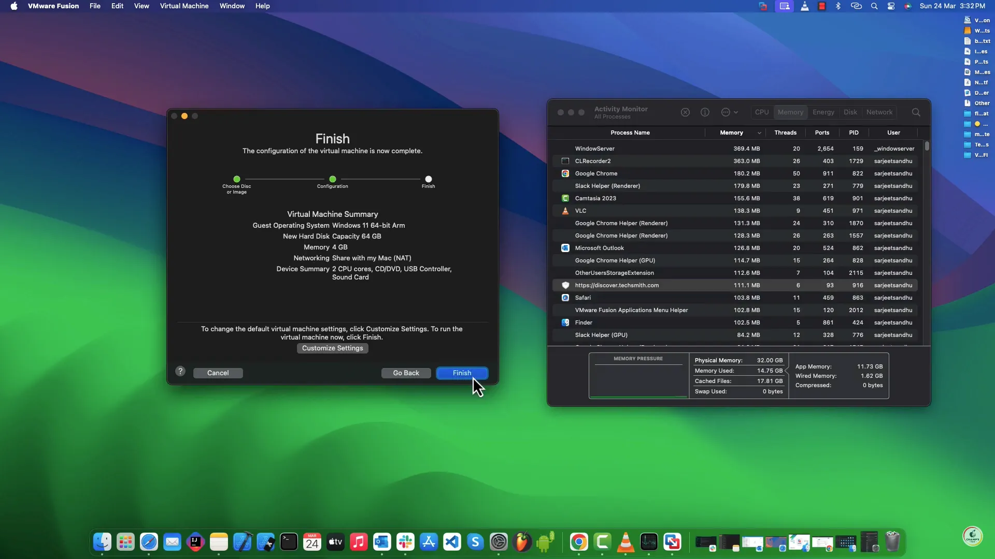The width and height of the screenshot is (995, 559).
Task: Select the Finder process row
Action: click(735, 322)
